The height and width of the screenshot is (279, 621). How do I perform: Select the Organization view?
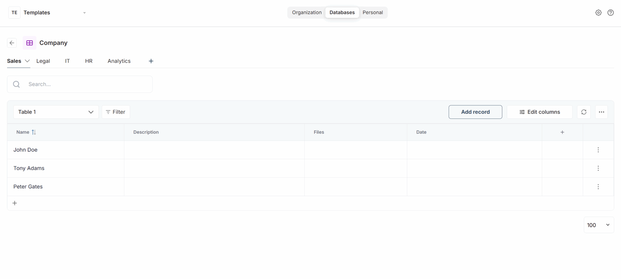pos(307,12)
